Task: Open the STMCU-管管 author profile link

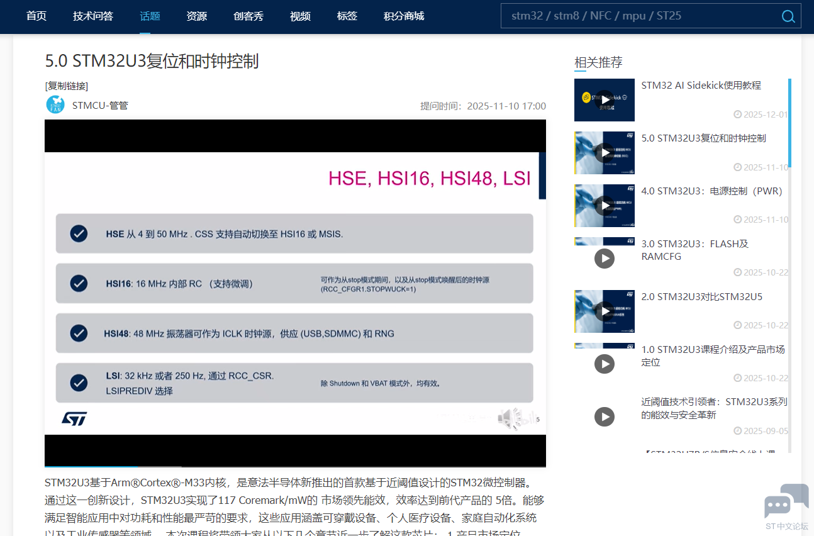Action: [100, 105]
